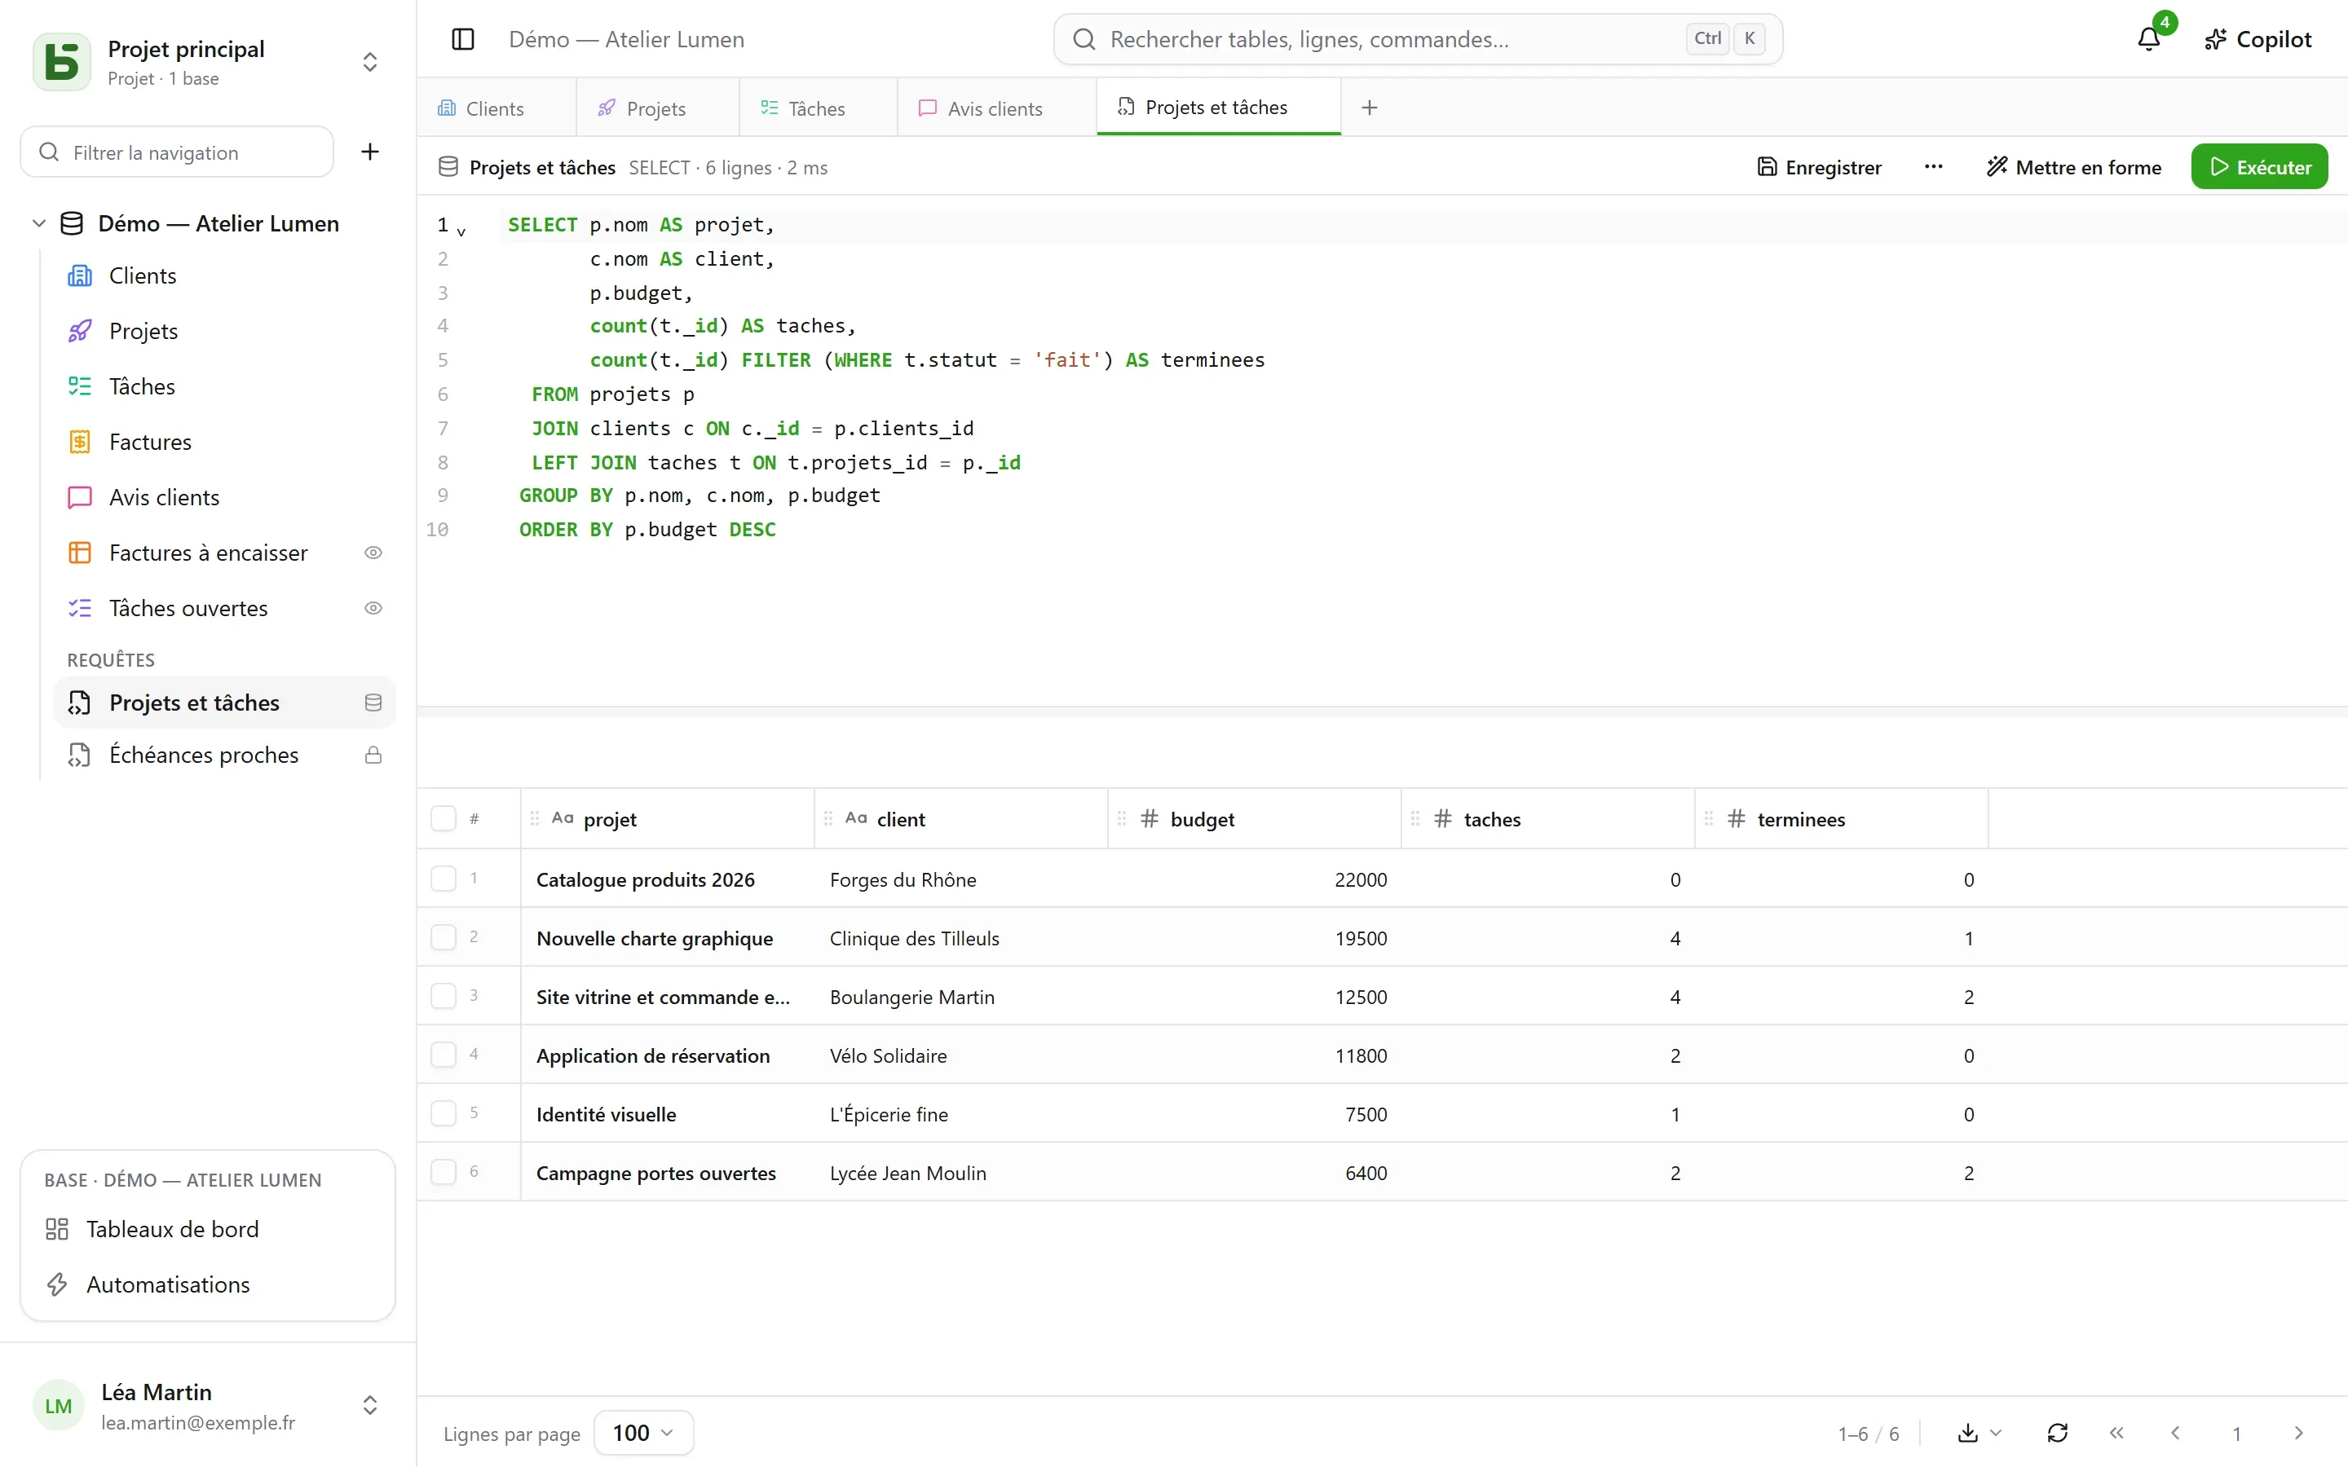The image size is (2348, 1467).
Task: Click Mettre en forme to format SQL
Action: [x=2073, y=167]
